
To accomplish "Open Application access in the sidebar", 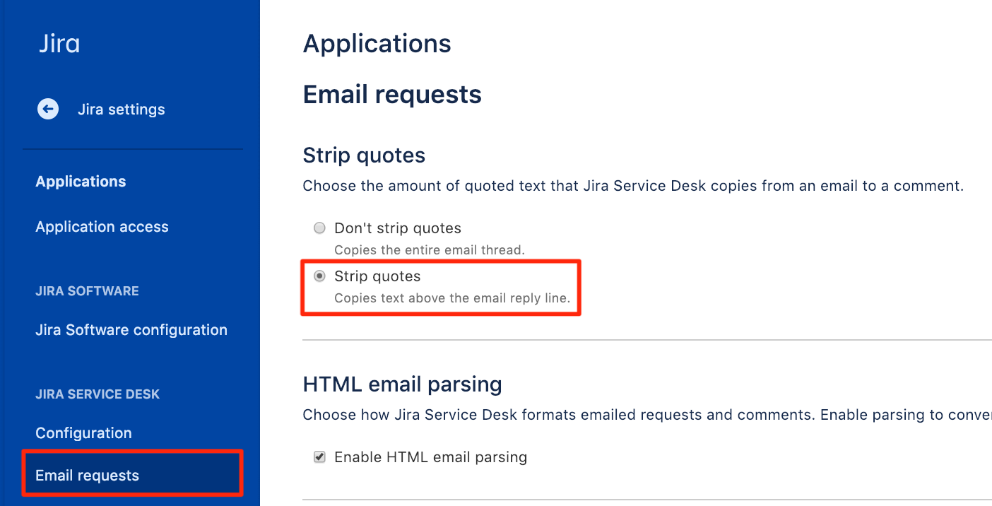I will point(102,227).
